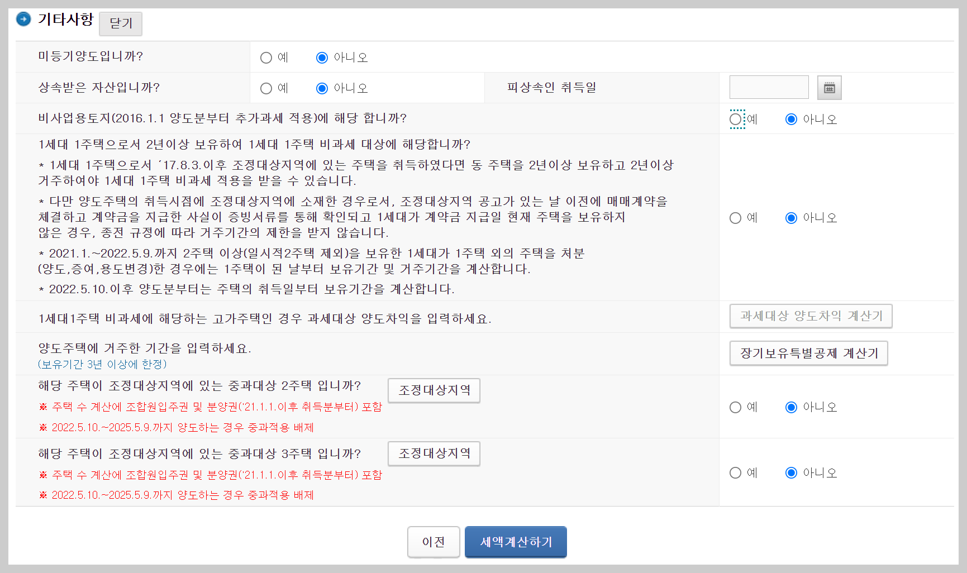Viewport: 967px width, 573px height.
Task: Select 아니오 for 1세대 1주택 비과세 question
Action: point(791,218)
